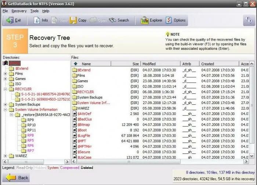257x185 pixels.
Task: Select RECYCLER row in file list
Action: pos(160,92)
